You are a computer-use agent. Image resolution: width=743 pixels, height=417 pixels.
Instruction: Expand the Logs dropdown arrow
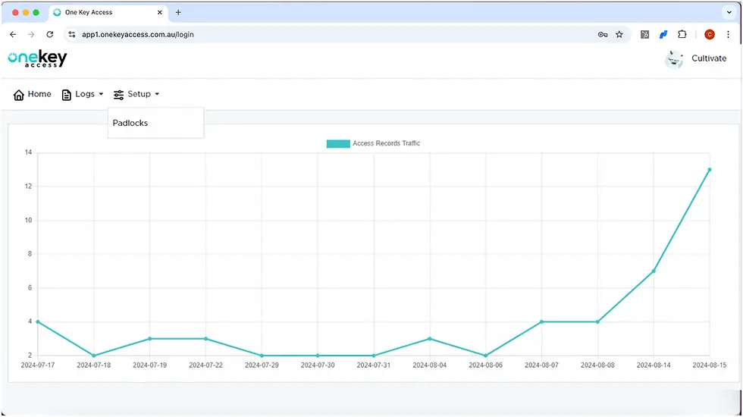(x=101, y=94)
